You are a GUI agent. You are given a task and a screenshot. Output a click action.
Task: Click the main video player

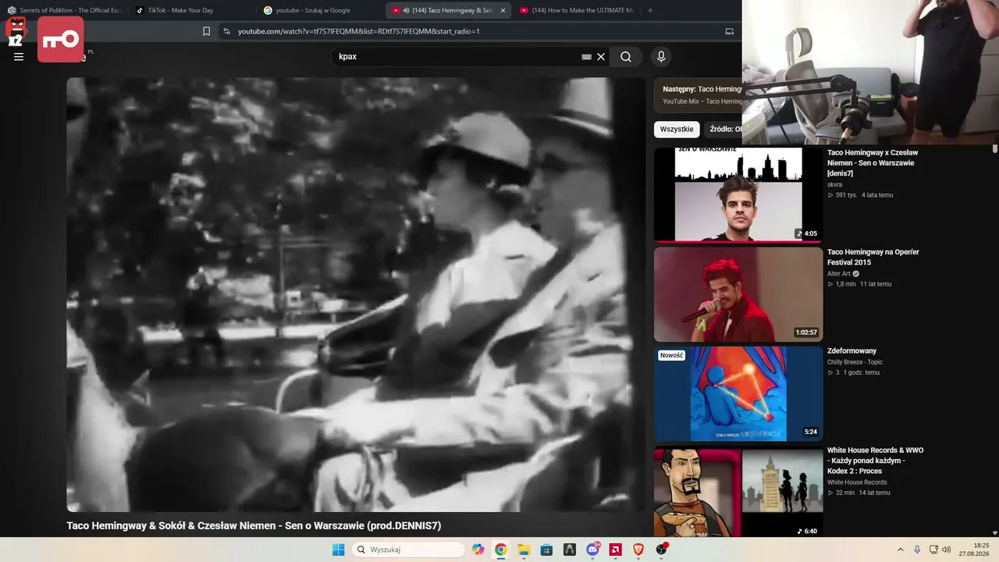pyautogui.click(x=356, y=294)
